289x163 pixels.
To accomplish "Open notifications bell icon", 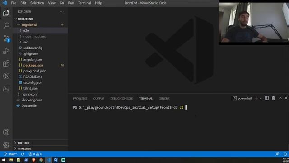I will (x=285, y=154).
